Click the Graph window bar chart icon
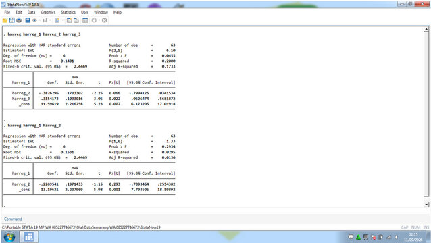The width and height of the screenshot is (431, 243). click(x=45, y=20)
